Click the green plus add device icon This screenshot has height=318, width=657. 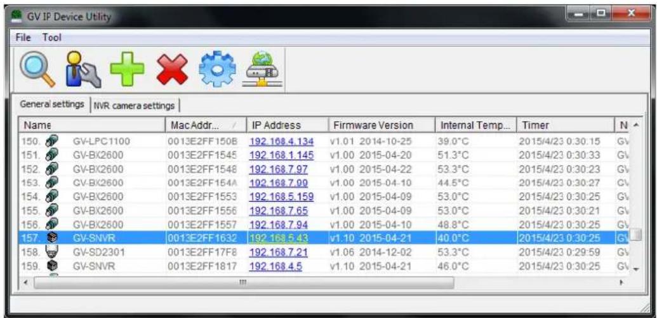127,70
